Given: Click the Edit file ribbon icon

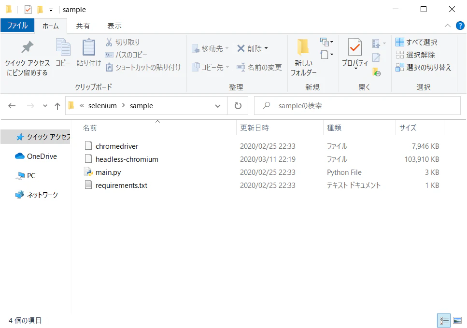Looking at the screenshot, I should pos(376,57).
